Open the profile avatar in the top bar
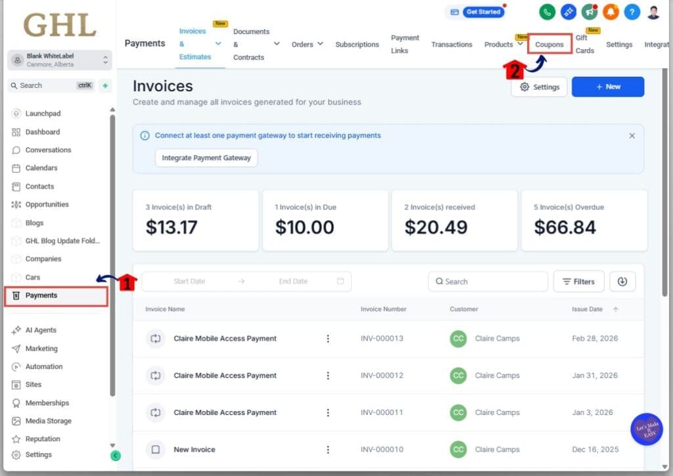This screenshot has width=673, height=476. point(653,11)
